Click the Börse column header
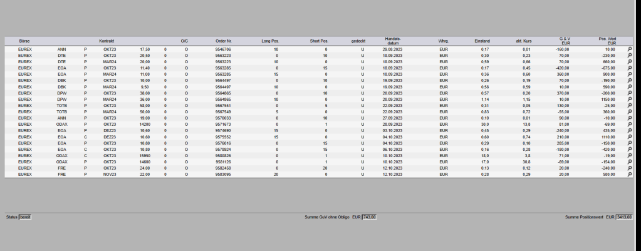The image size is (641, 251). coord(24,41)
